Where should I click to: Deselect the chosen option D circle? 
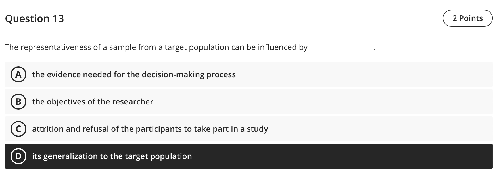point(18,156)
